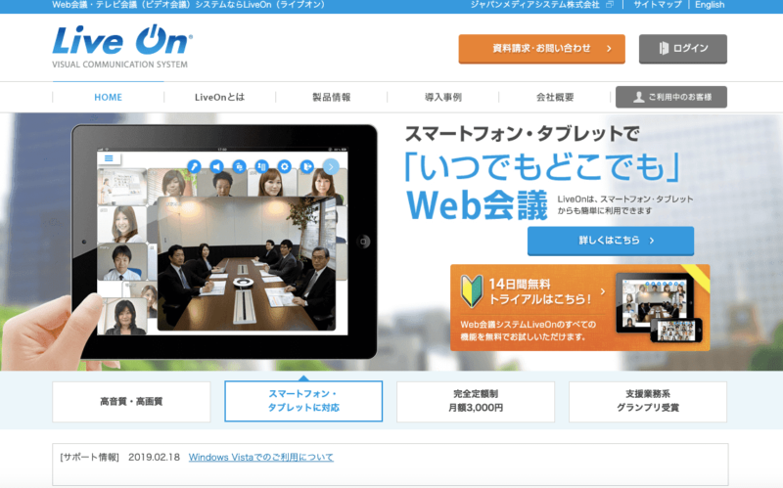Select the 支援業務系グランプリ受賞 slide tab
783x488 pixels.
tap(648, 402)
